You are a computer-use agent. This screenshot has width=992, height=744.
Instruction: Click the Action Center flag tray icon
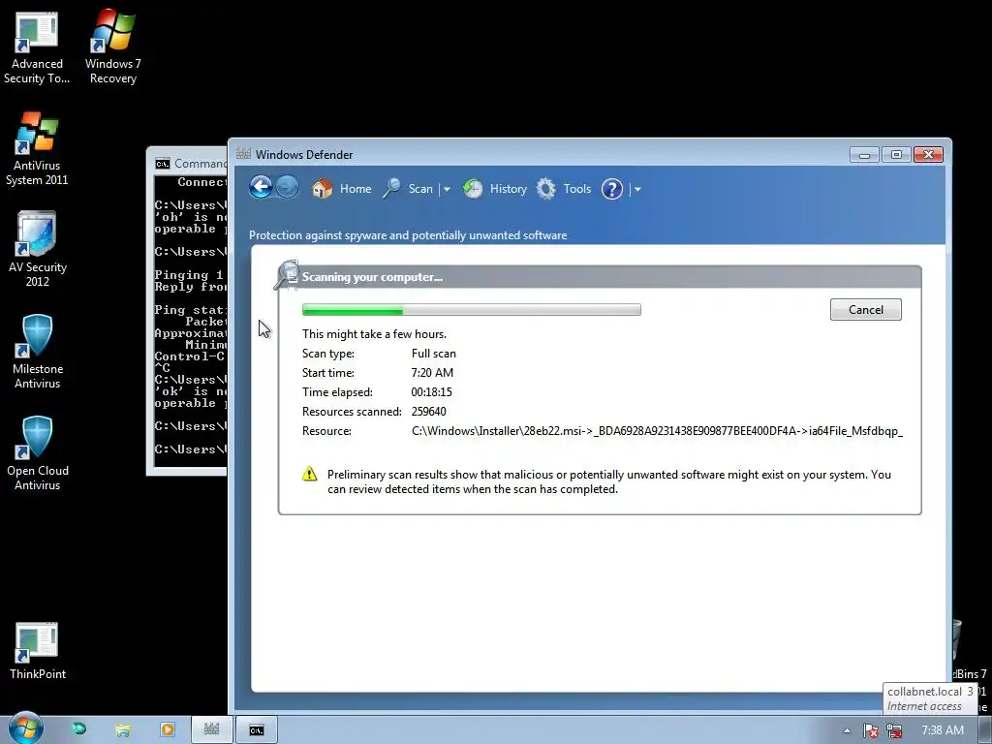(x=871, y=730)
